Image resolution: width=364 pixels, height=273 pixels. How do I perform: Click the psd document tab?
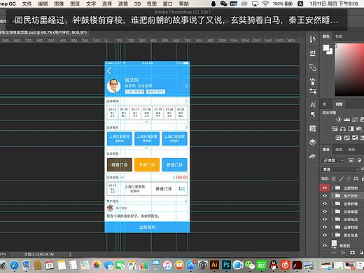click(x=44, y=32)
